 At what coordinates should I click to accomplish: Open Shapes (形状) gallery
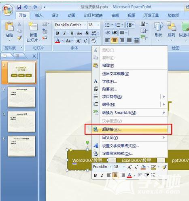click(x=159, y=32)
